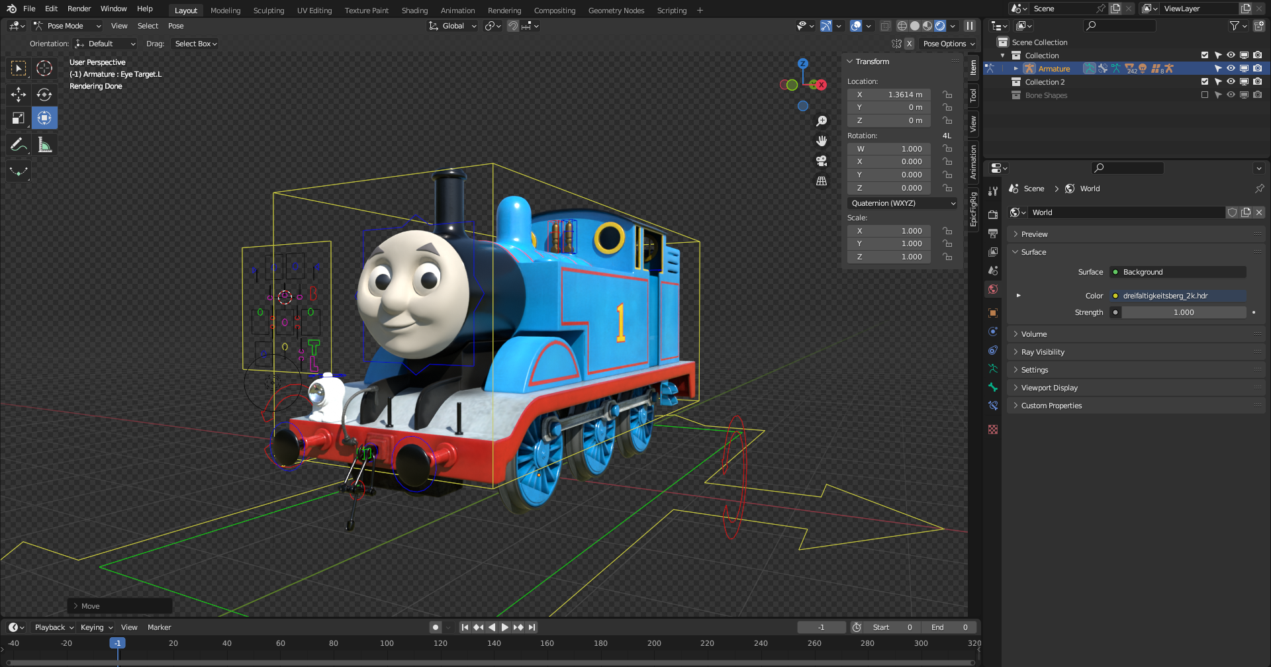Switch to wireframe viewport shading

point(902,26)
